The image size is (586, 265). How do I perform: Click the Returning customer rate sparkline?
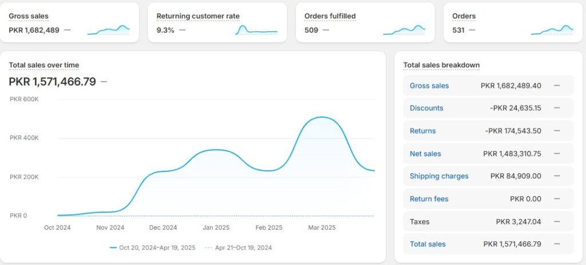pos(256,30)
